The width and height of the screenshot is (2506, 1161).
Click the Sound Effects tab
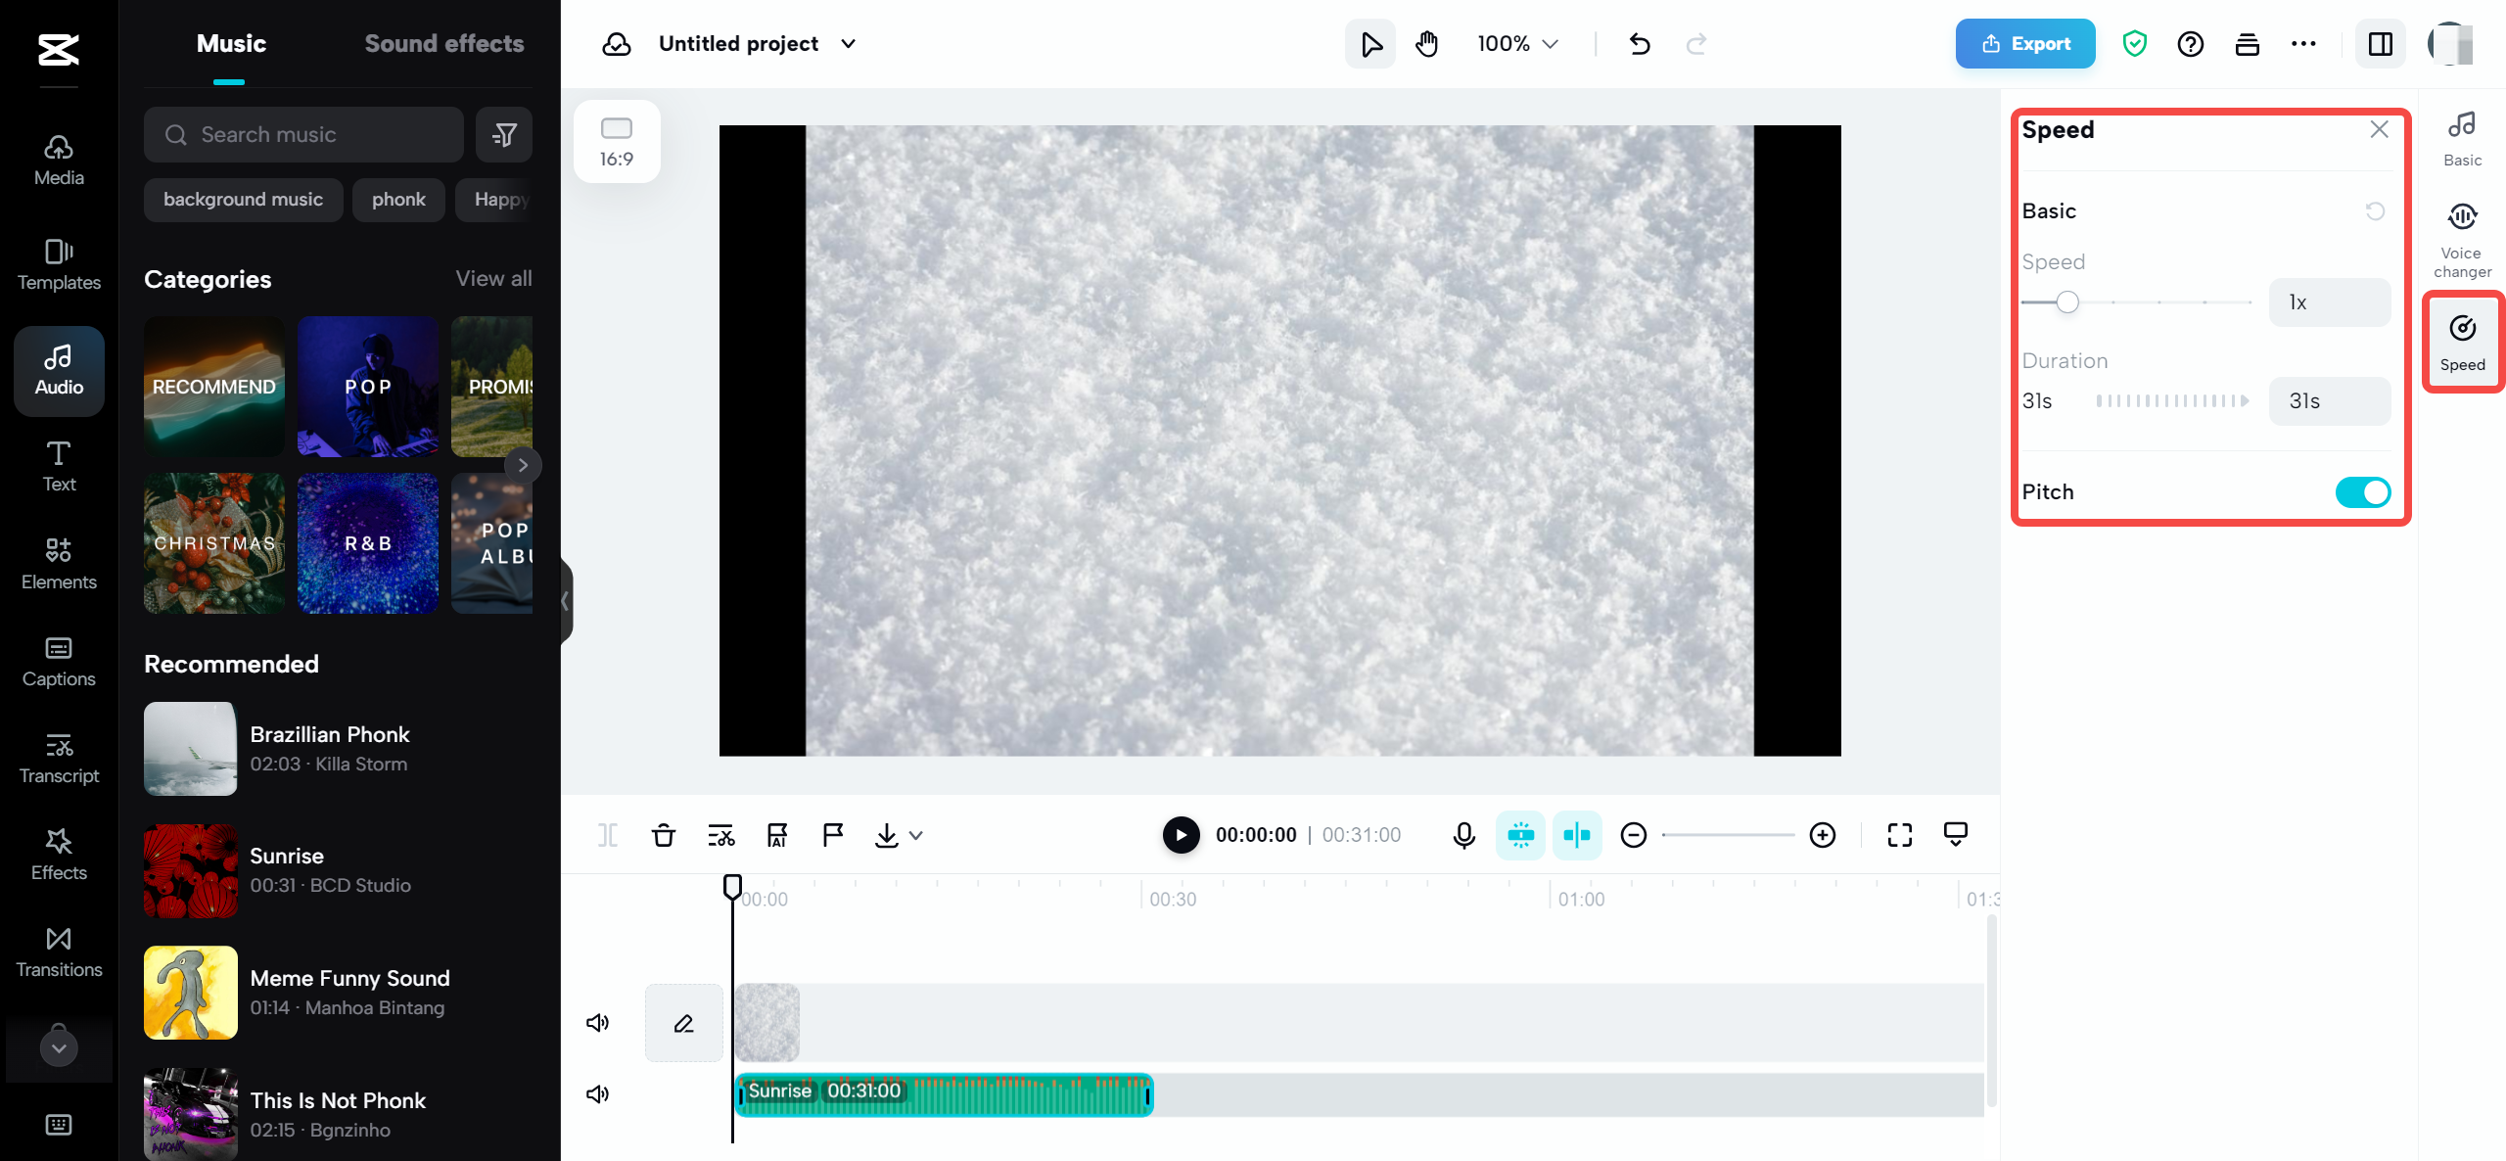click(x=442, y=43)
